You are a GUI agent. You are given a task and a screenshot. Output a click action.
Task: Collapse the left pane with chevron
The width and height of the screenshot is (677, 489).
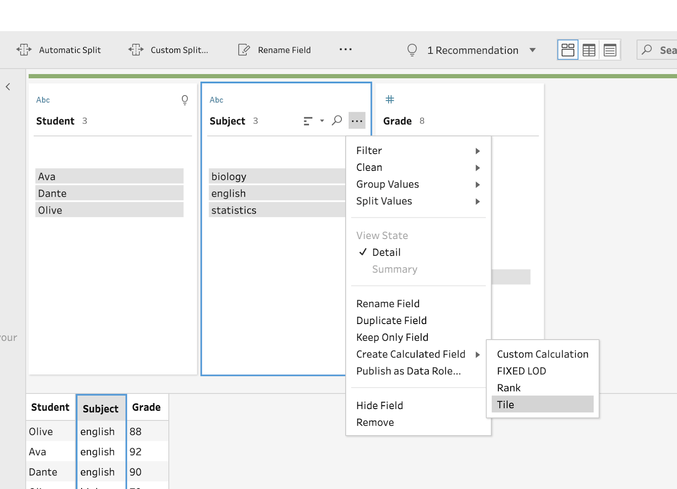click(8, 87)
